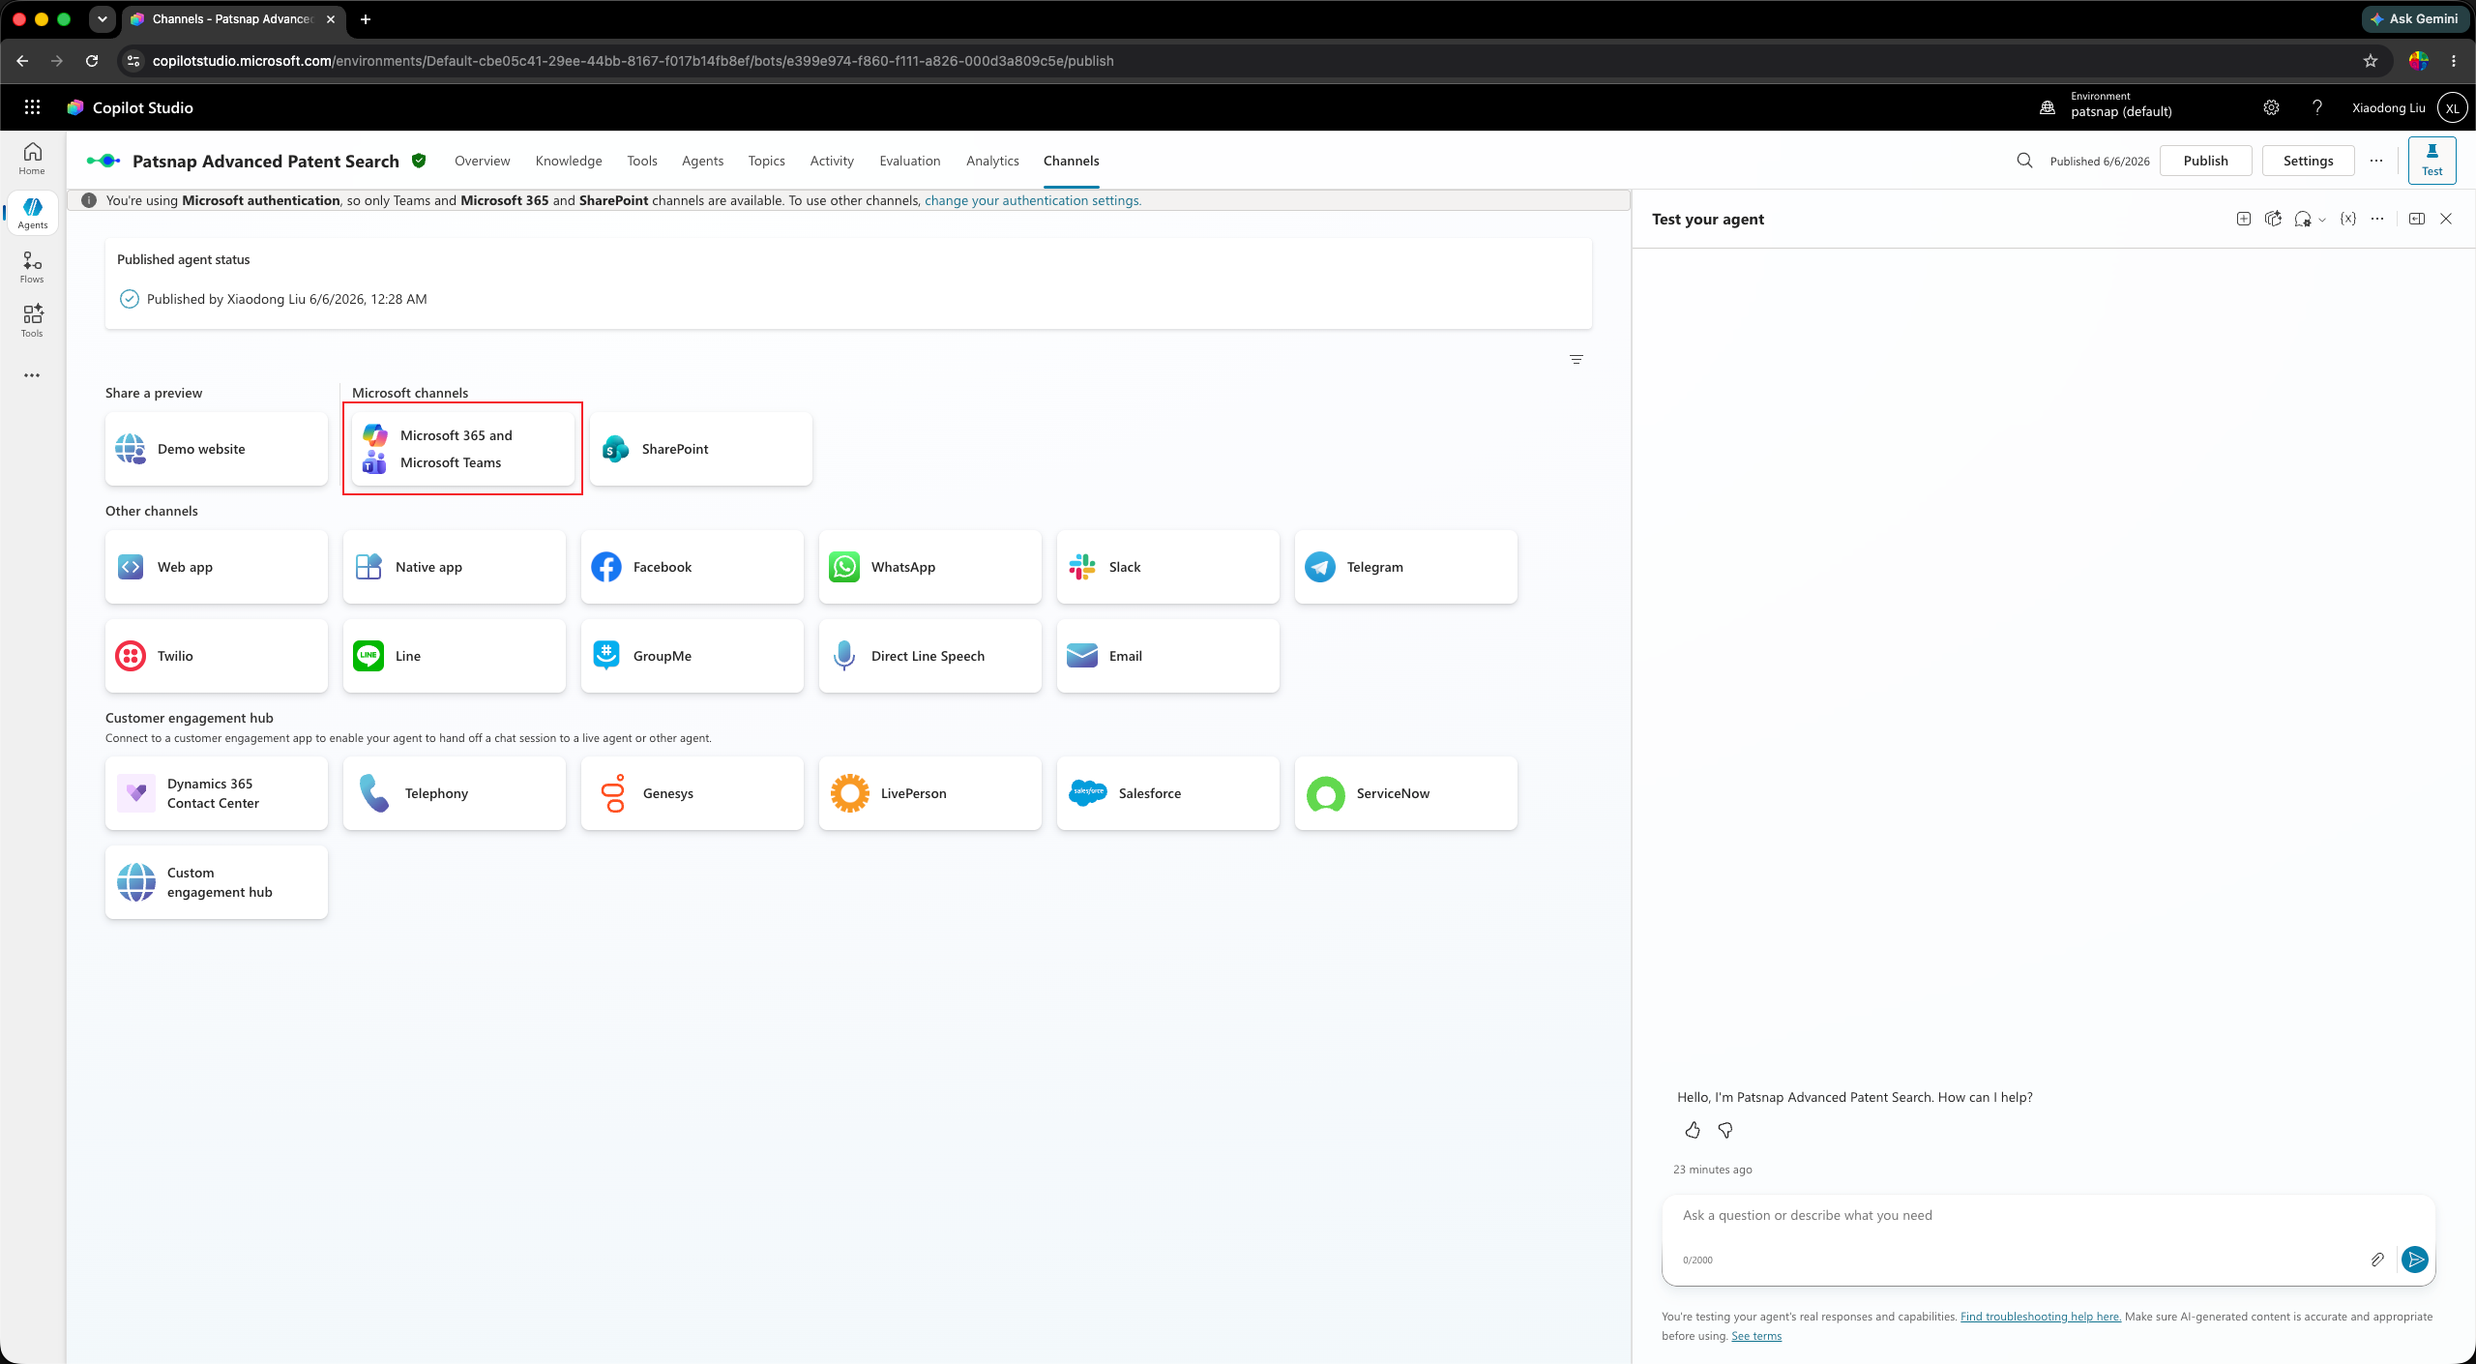Image resolution: width=2476 pixels, height=1364 pixels.
Task: Switch to the Knowledge tab
Action: click(x=569, y=161)
